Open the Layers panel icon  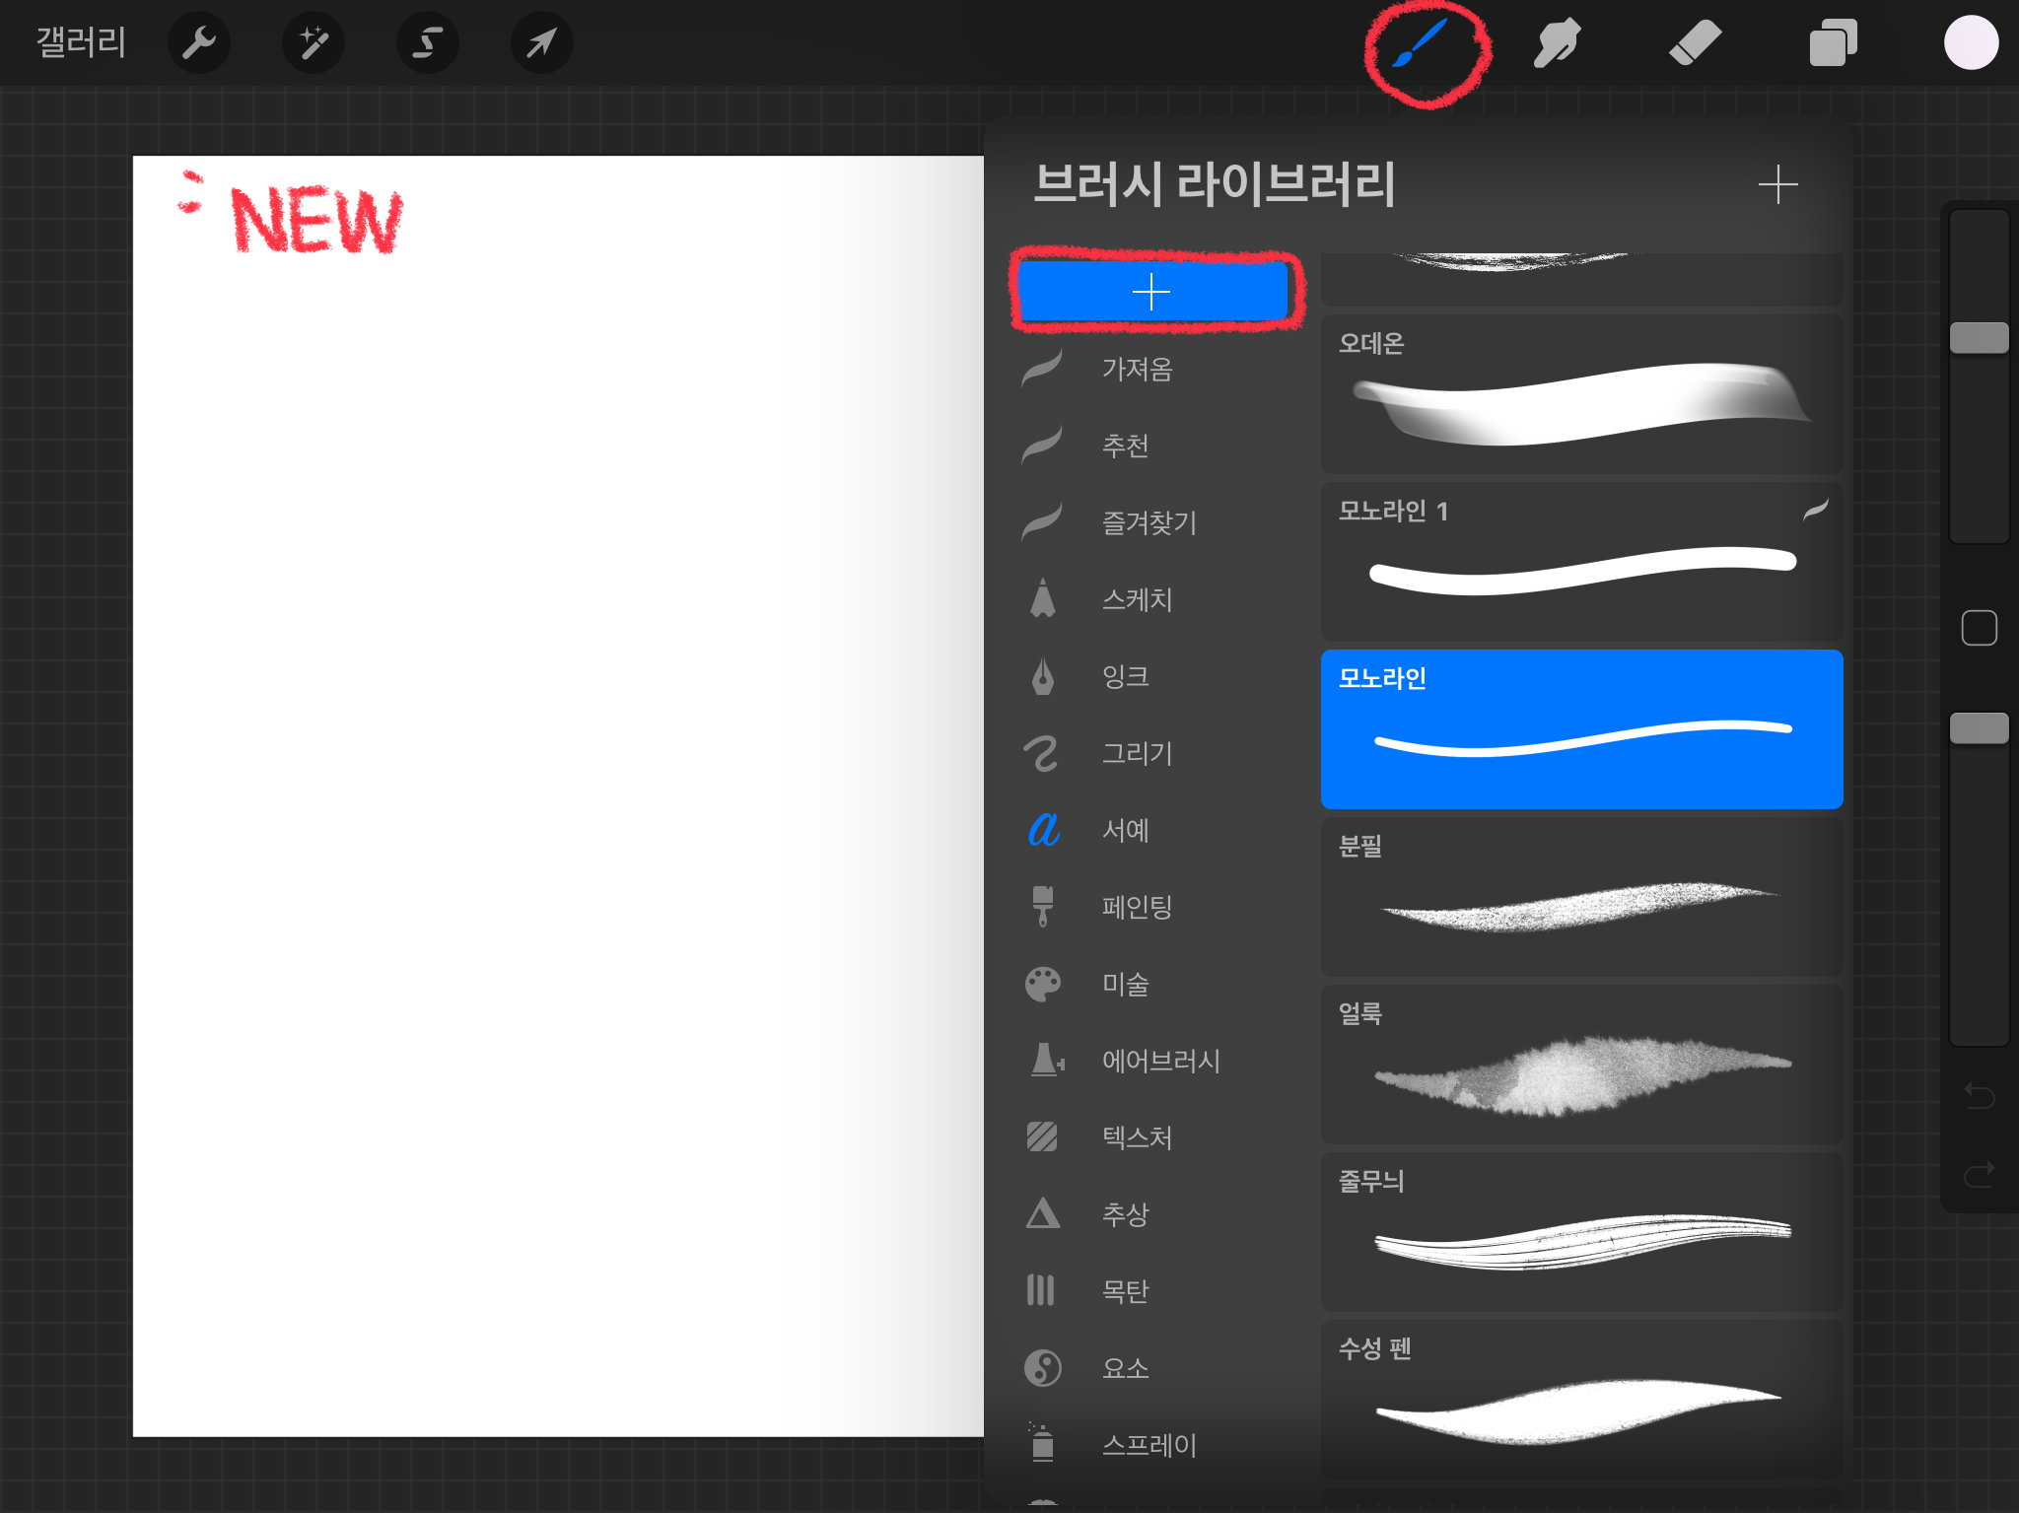(x=1833, y=43)
